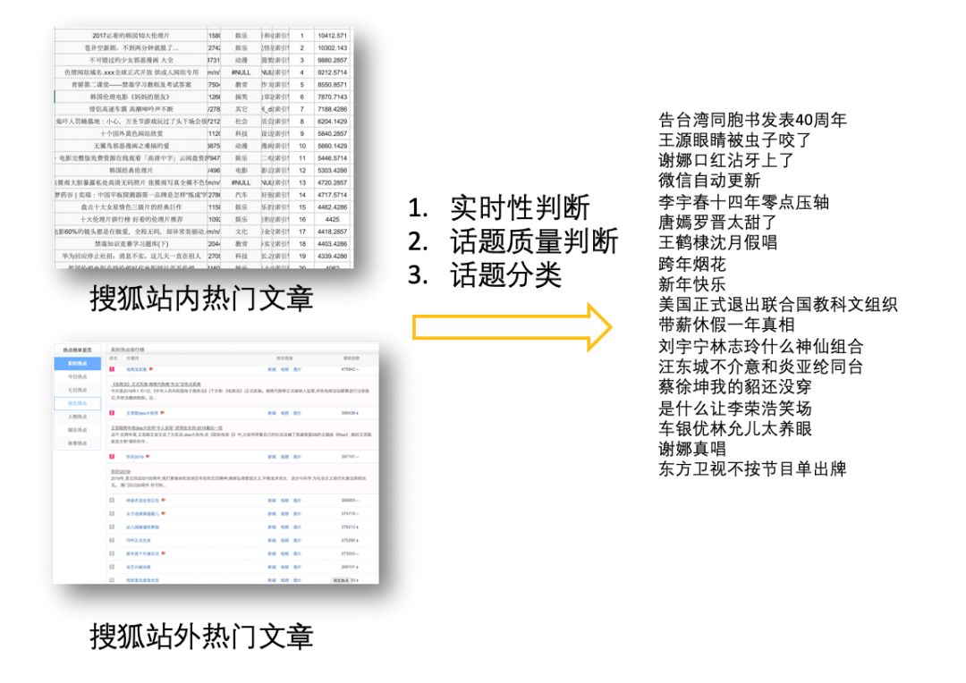Click the caption 搜狐站外热门文章
966x683 pixels.
tap(201, 636)
